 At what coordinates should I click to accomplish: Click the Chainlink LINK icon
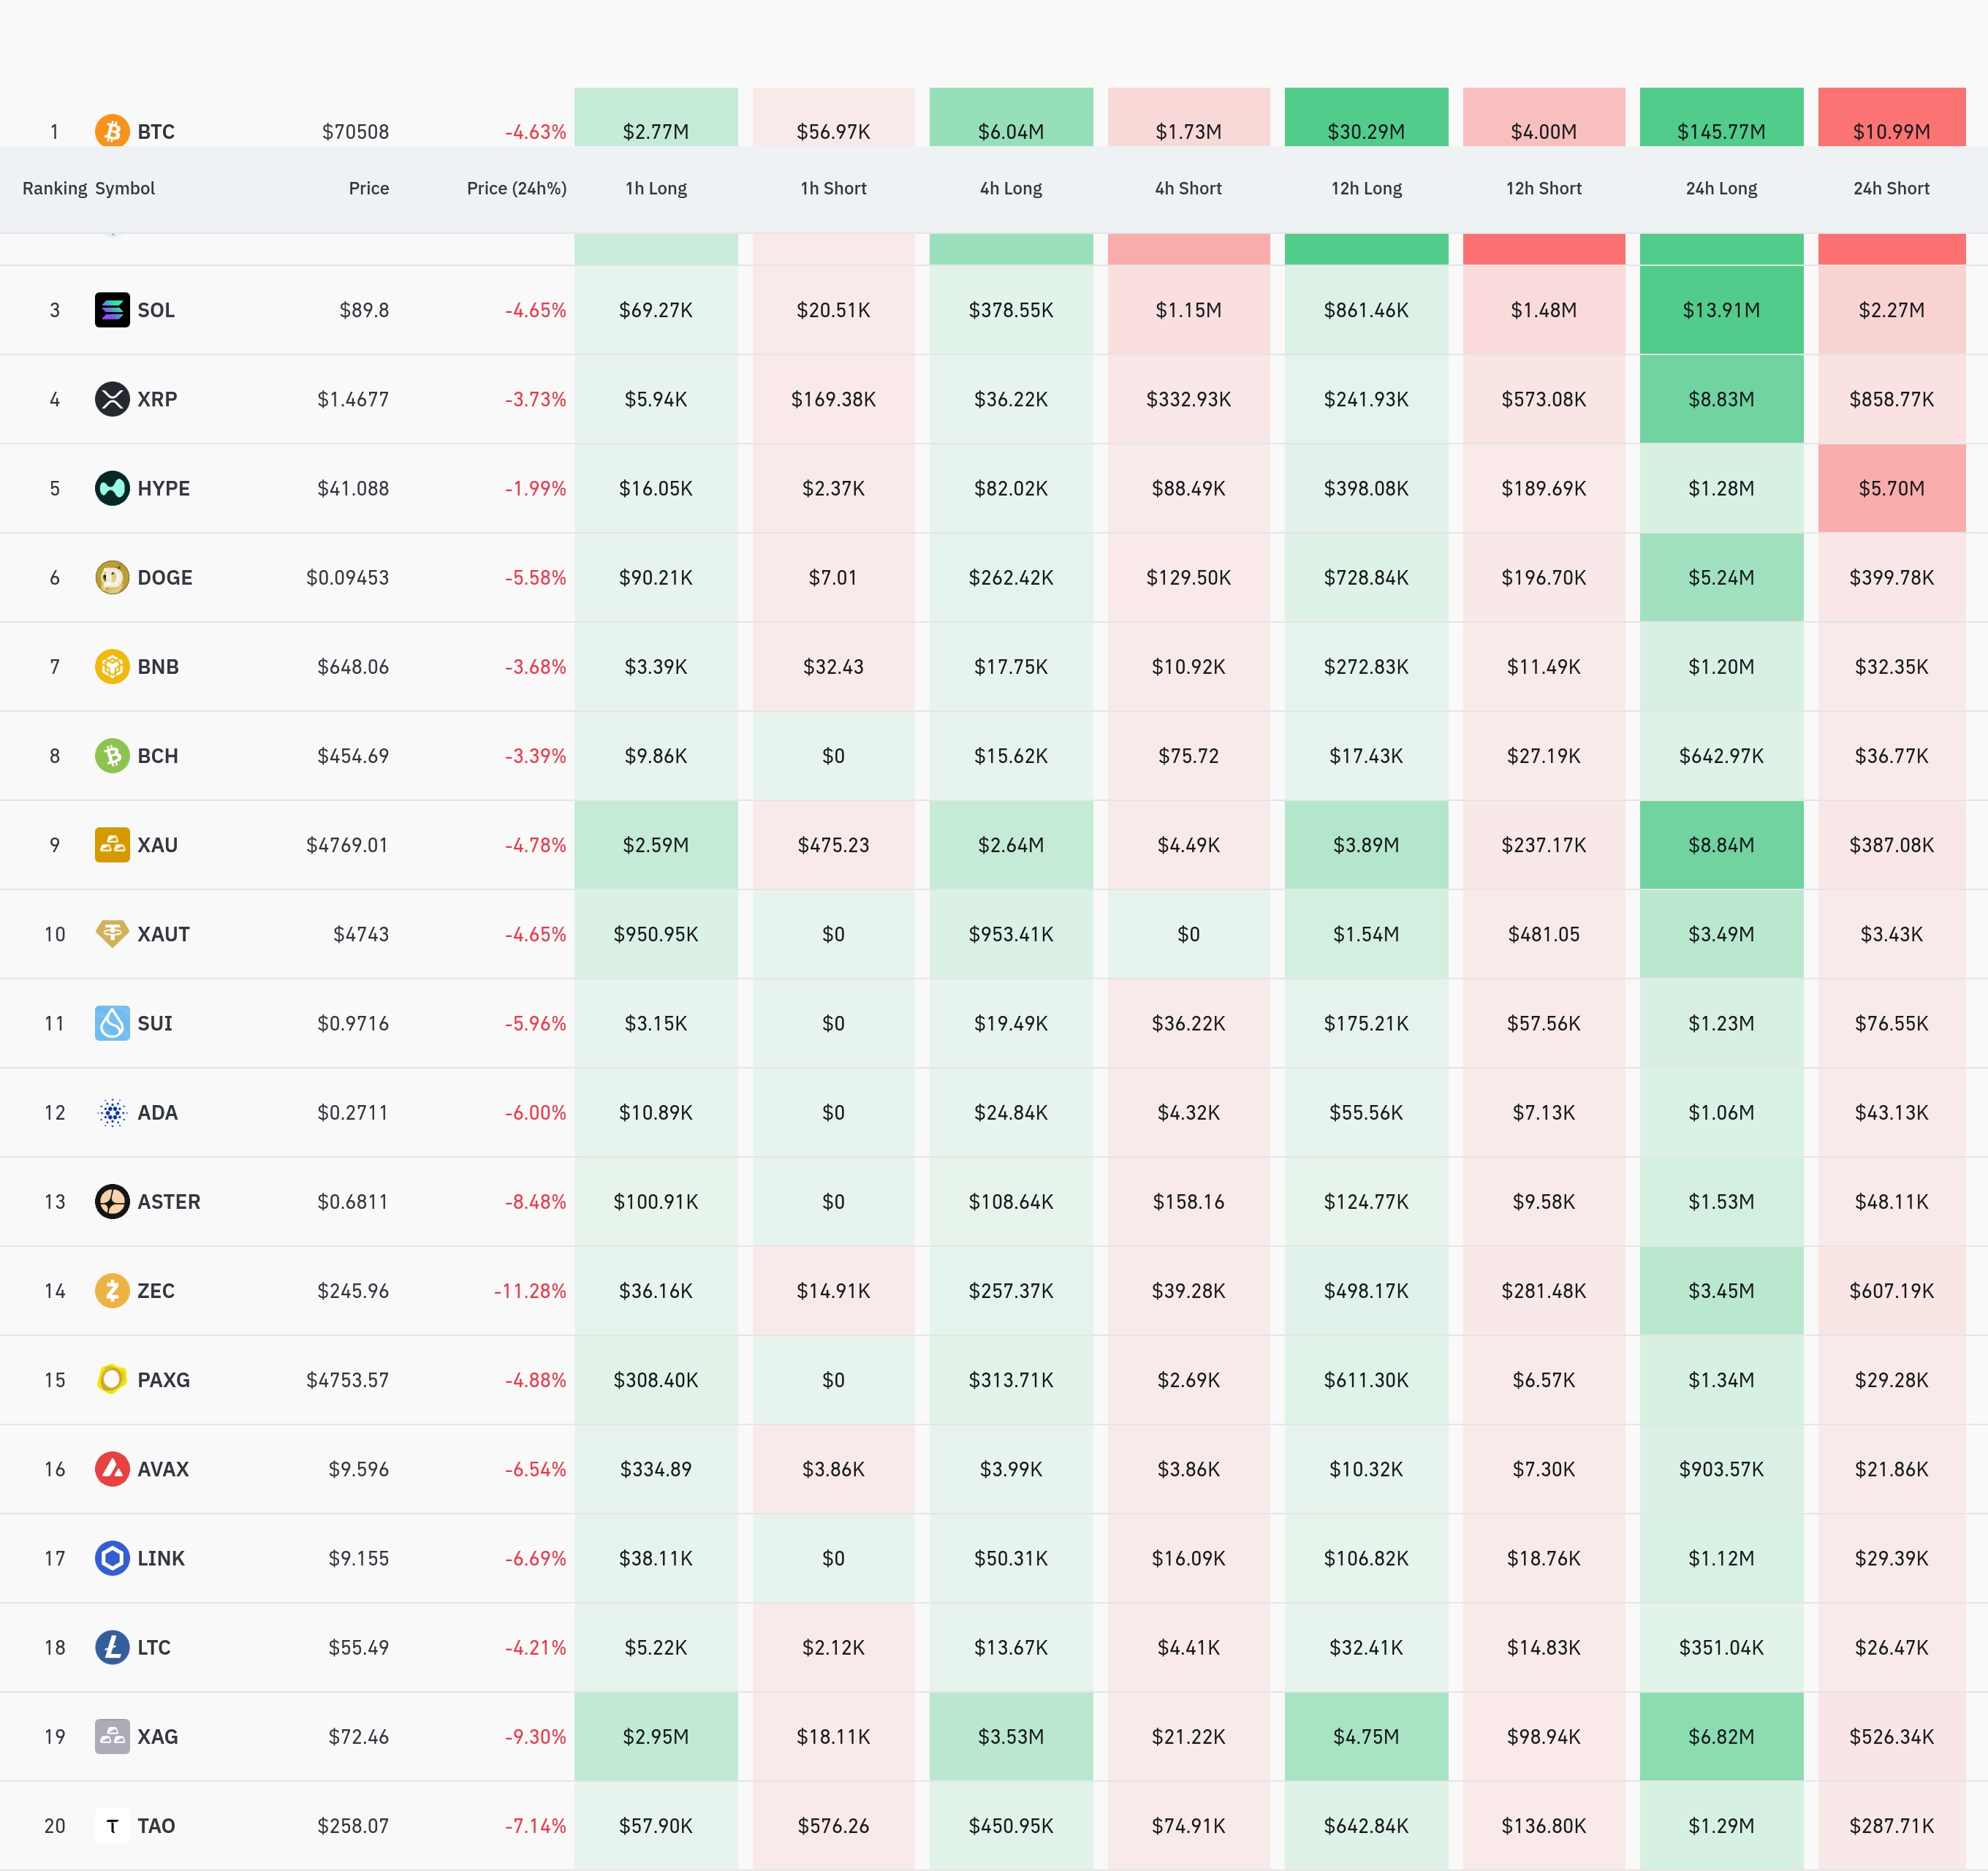(112, 1558)
